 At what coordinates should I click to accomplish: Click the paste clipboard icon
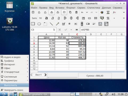(x=76, y=12)
